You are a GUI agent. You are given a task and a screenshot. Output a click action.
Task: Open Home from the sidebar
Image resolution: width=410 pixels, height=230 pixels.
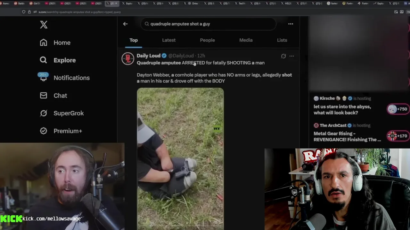tap(55, 42)
